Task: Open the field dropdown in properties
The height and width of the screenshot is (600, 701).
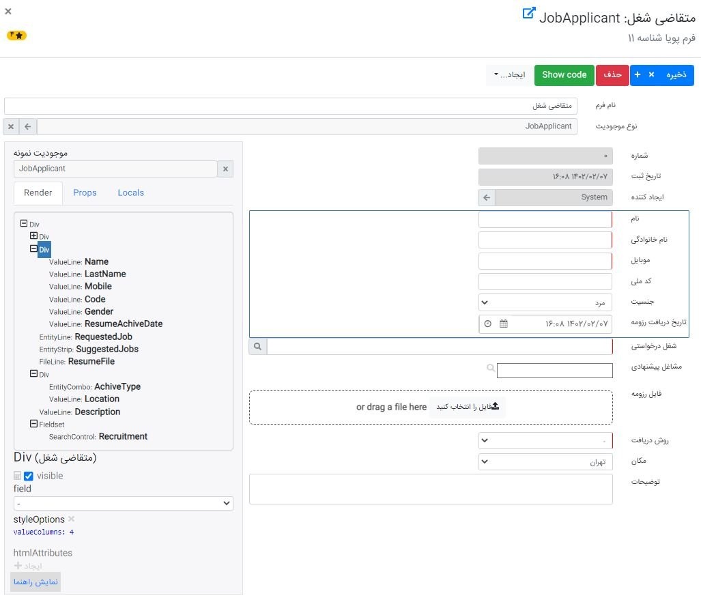Action: click(124, 504)
